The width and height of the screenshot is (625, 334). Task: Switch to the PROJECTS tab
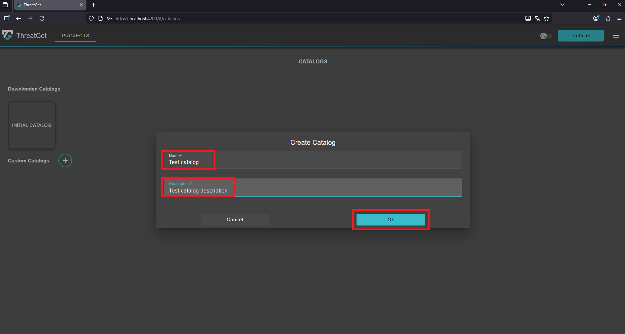tap(75, 36)
